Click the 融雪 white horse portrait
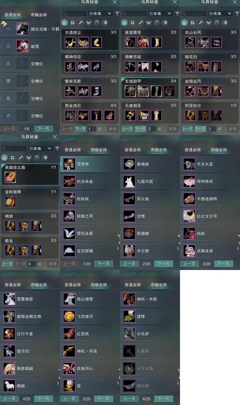The width and height of the screenshot is (240, 405). coord(23,46)
